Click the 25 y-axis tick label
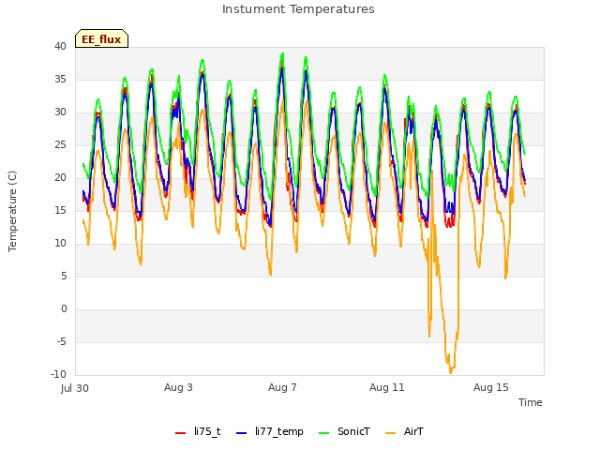This screenshot has width=600, height=450. [x=60, y=145]
